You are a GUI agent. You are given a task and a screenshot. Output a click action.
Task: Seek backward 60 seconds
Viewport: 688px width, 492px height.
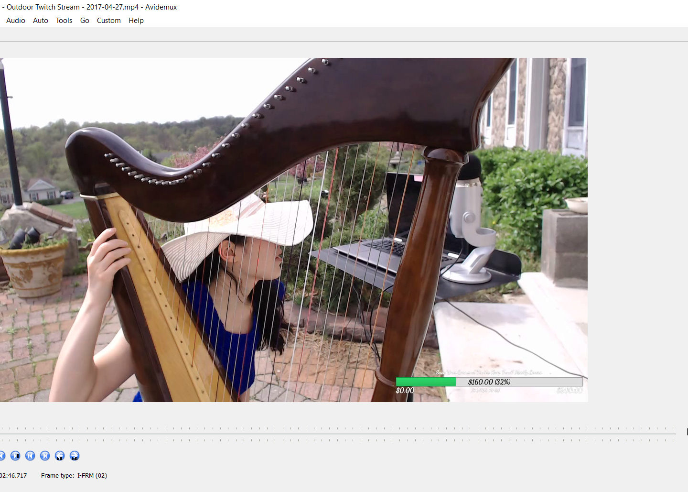coord(60,456)
